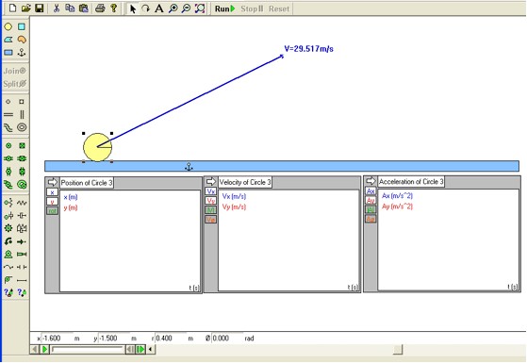The width and height of the screenshot is (527, 364).
Task: Switch the Velocity of Circle 3 meter display
Action: pos(211,181)
